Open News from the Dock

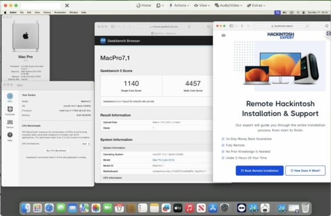[x=201, y=208]
